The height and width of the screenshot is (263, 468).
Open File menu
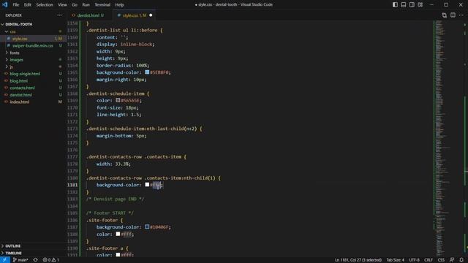coord(15,4)
